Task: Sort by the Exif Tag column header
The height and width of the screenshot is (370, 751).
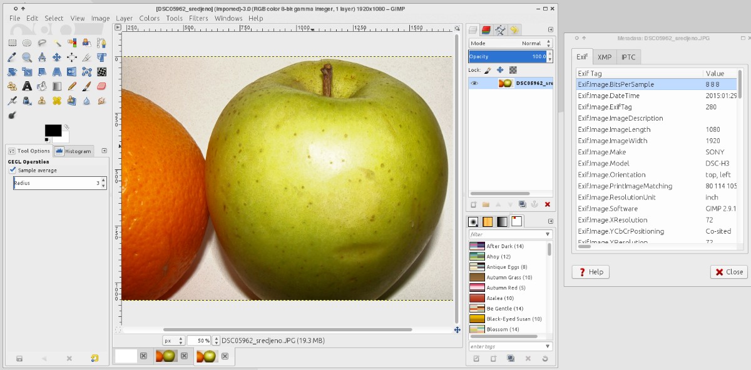Action: click(640, 73)
